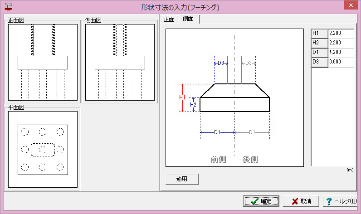The height and width of the screenshot is (214, 361).
Task: Click the 正面図 group title
Action: coord(16,20)
